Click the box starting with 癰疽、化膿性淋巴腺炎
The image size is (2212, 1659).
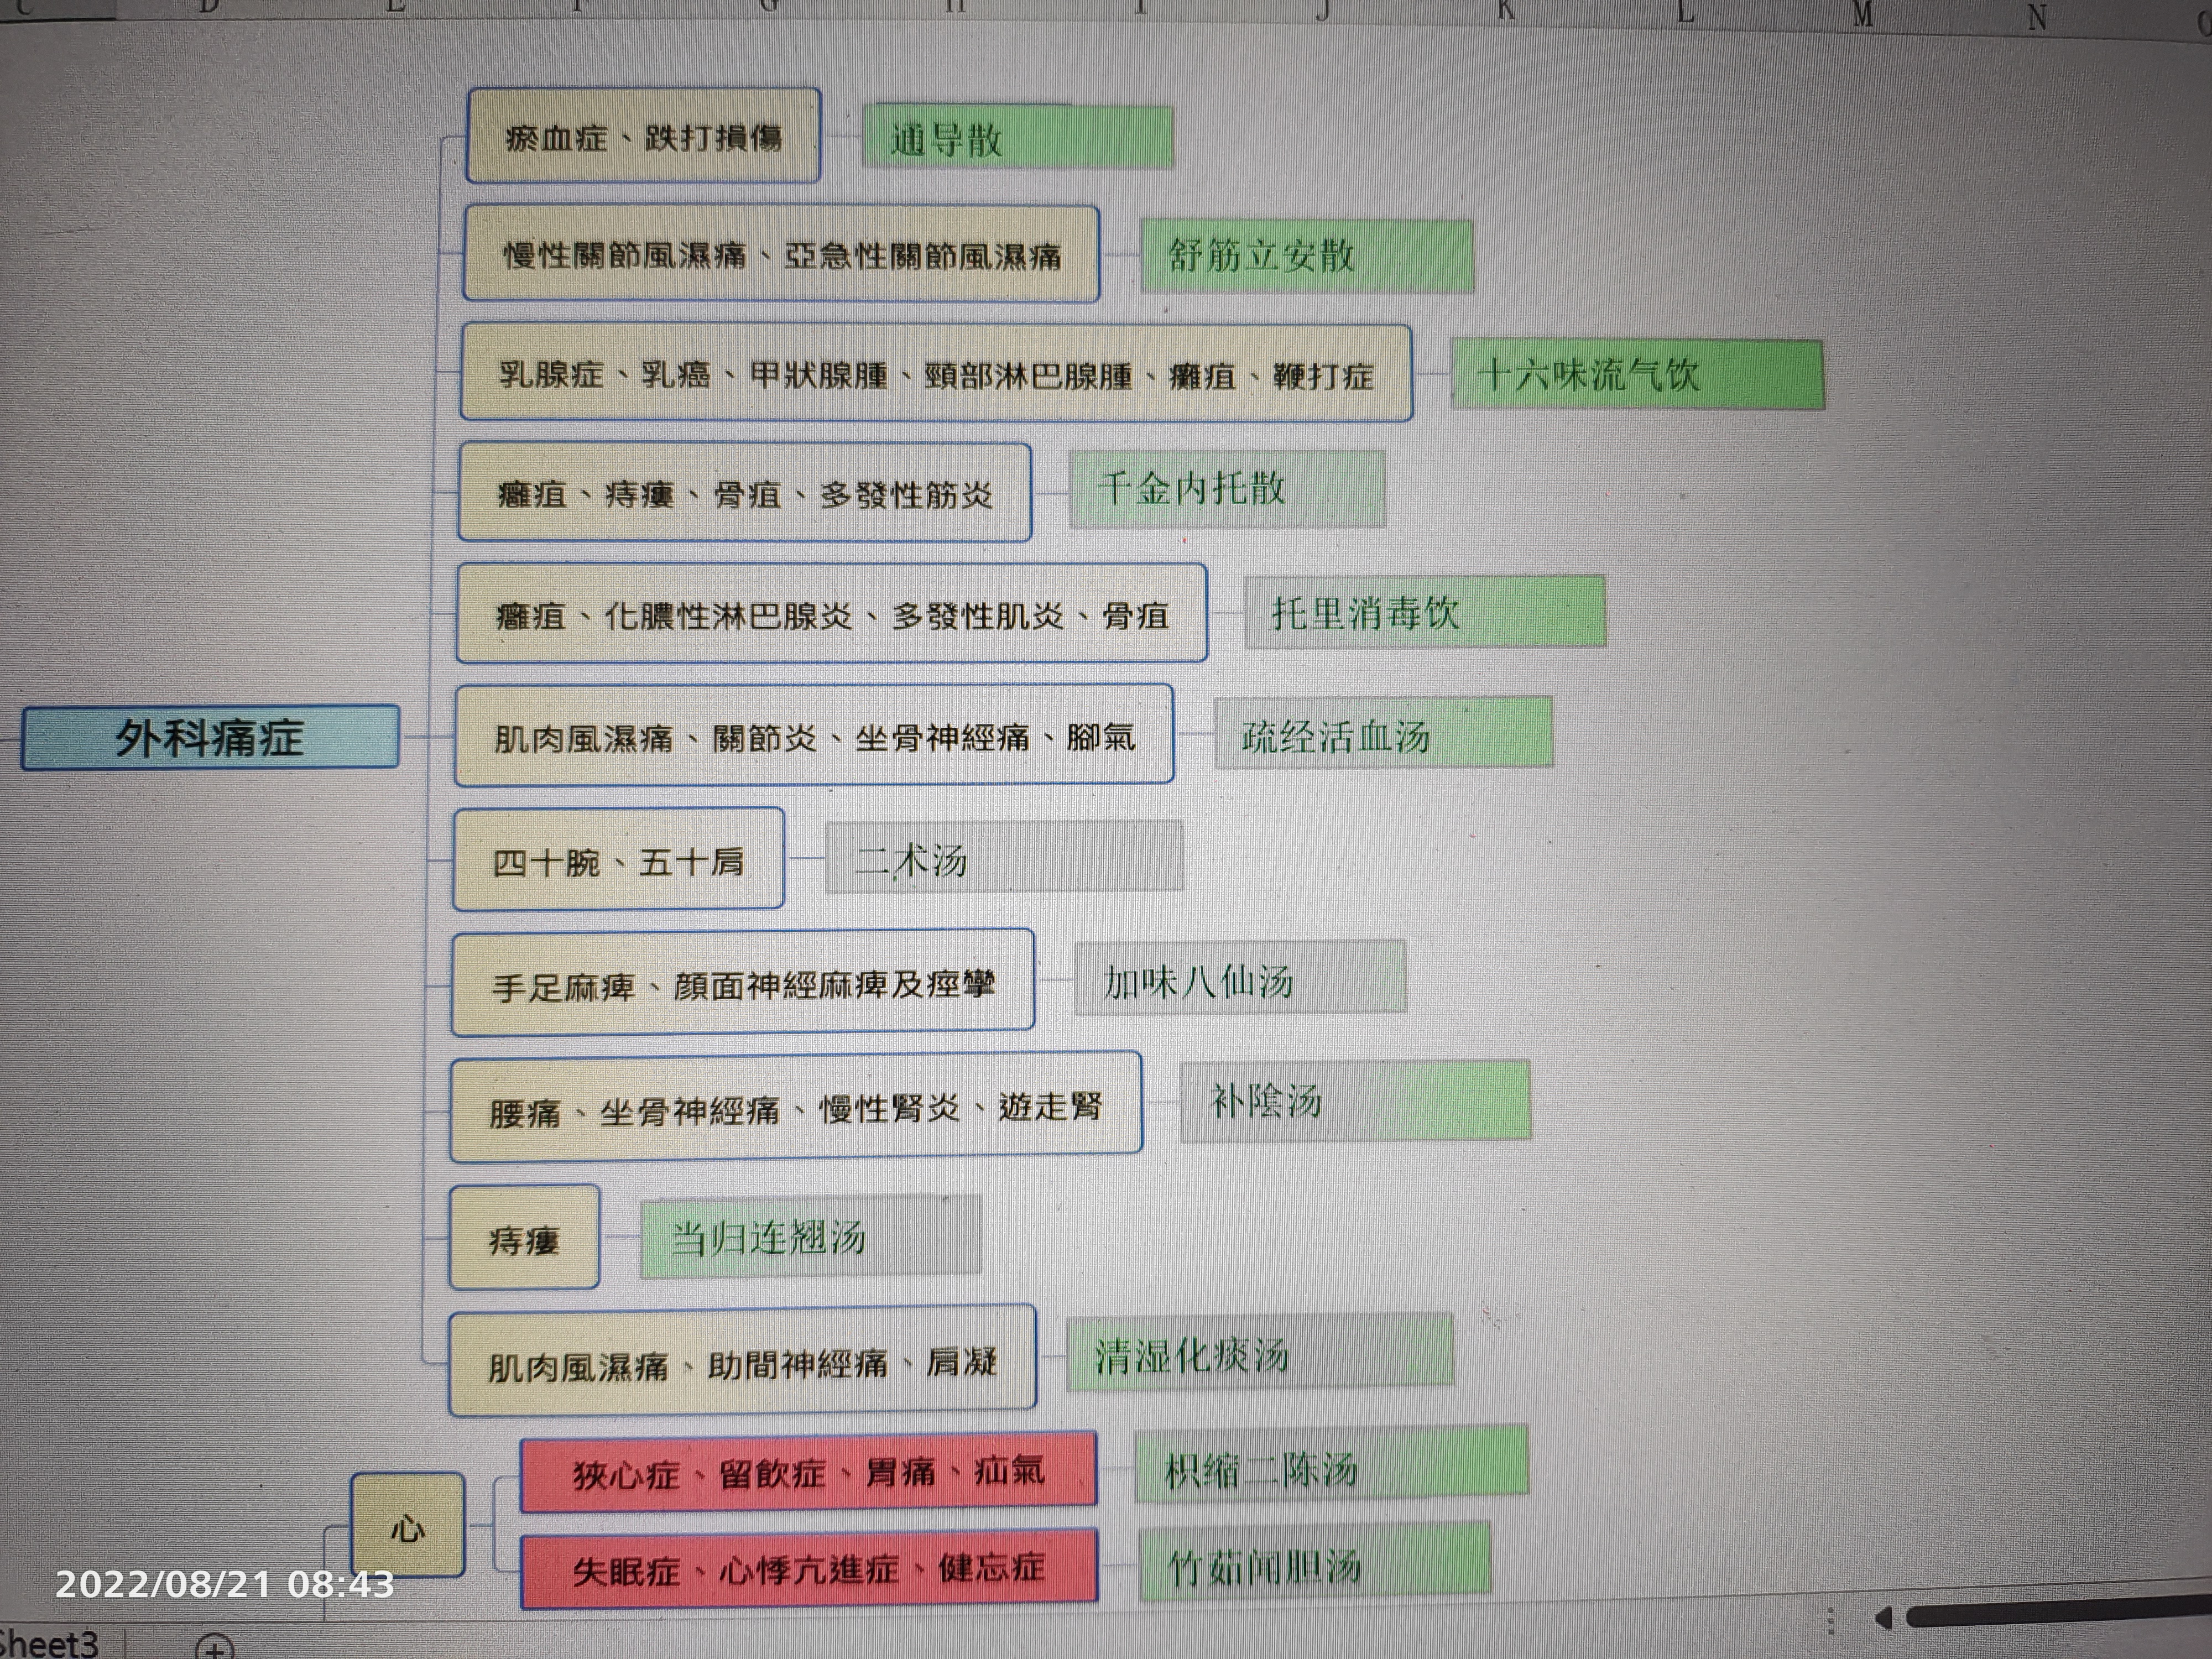[831, 613]
